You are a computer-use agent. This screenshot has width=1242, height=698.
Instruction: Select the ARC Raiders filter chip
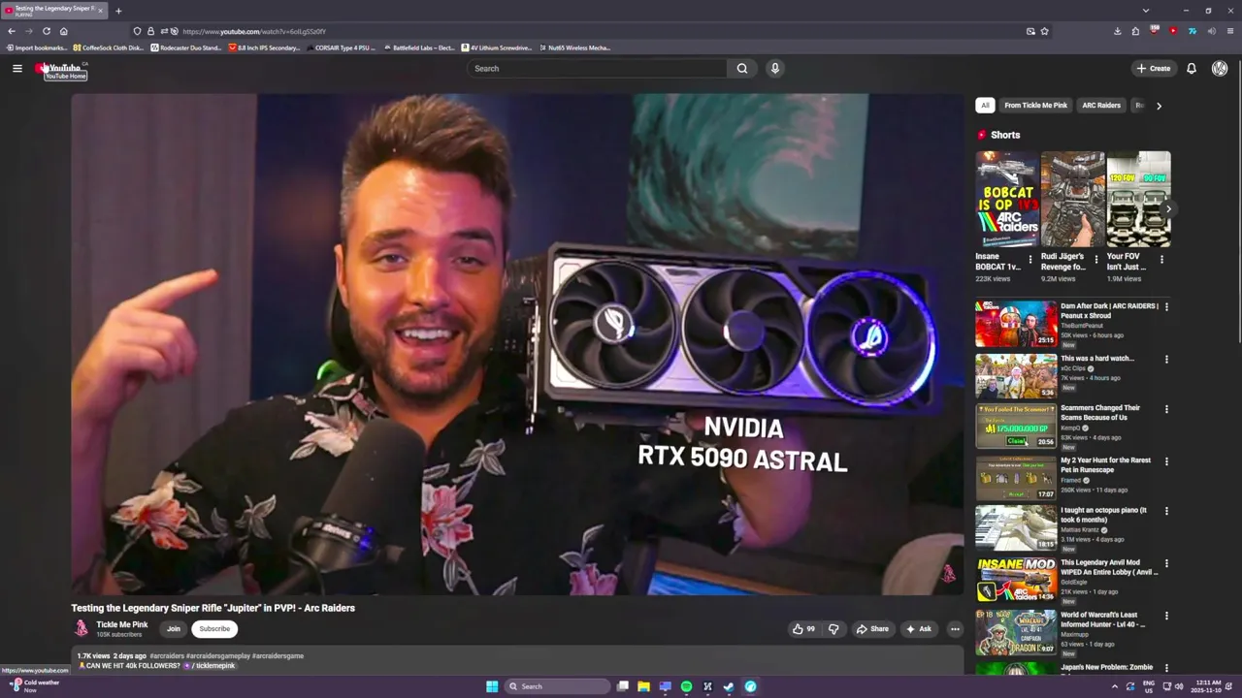tap(1101, 105)
